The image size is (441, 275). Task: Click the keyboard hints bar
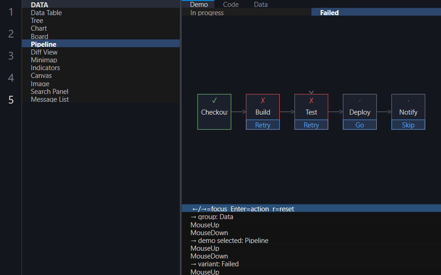(x=311, y=209)
